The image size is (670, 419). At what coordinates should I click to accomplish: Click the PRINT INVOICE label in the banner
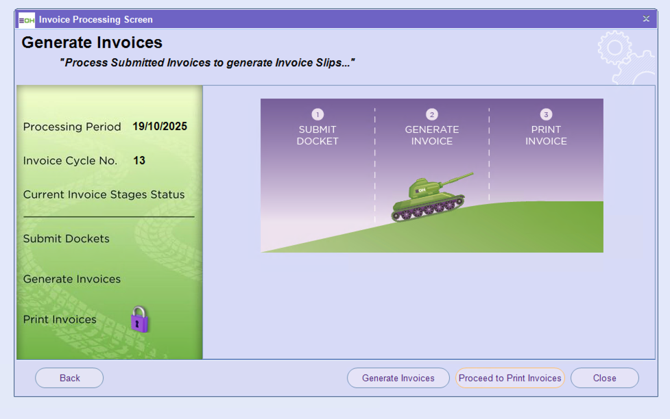tap(546, 136)
